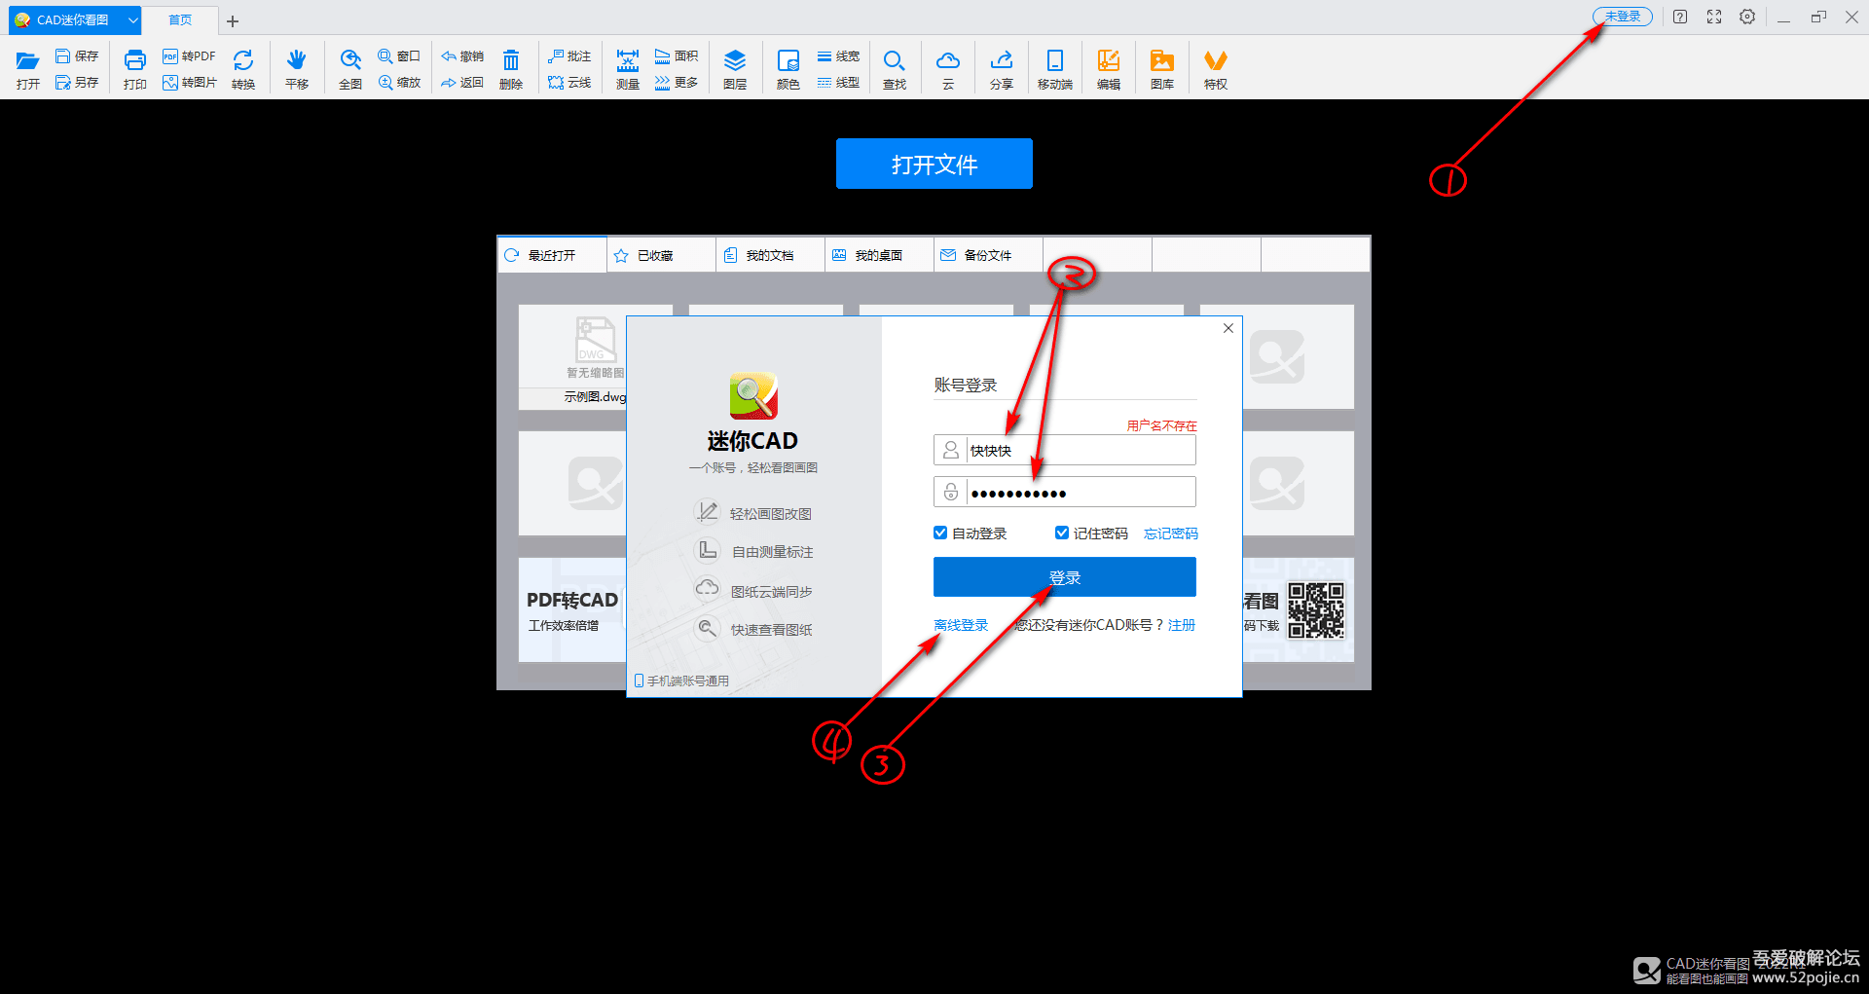The height and width of the screenshot is (994, 1869).
Task: Expand 更多 more tools option
Action: [677, 83]
